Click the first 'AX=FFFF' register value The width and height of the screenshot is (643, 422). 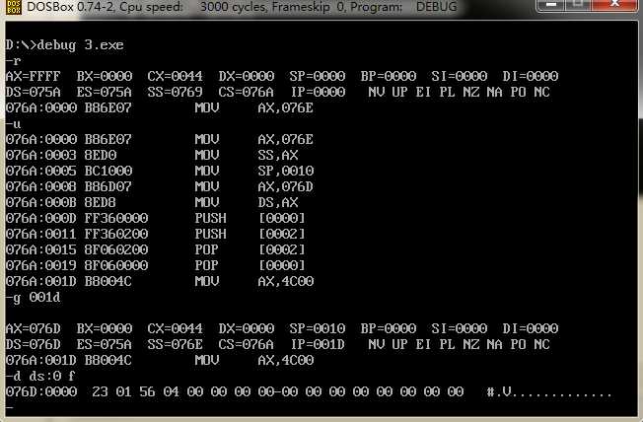34,76
